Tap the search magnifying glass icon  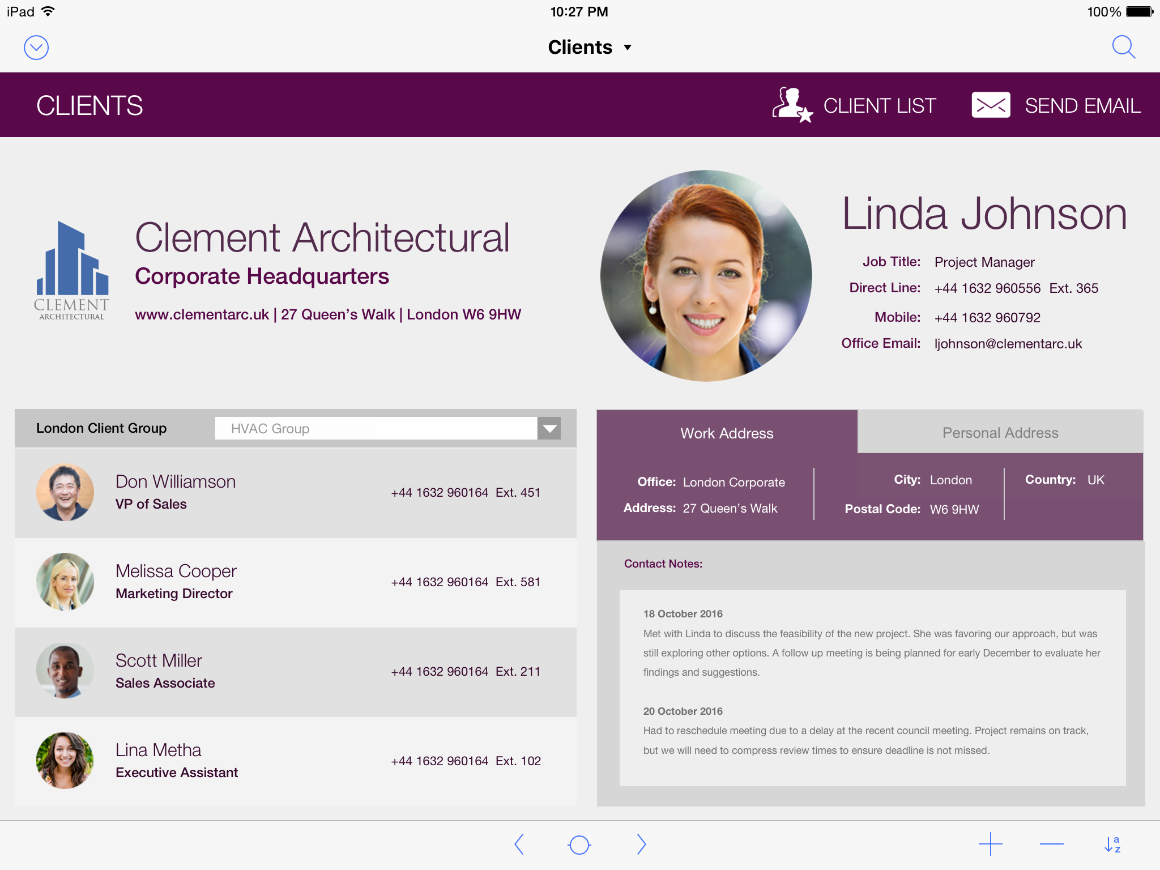click(1123, 48)
